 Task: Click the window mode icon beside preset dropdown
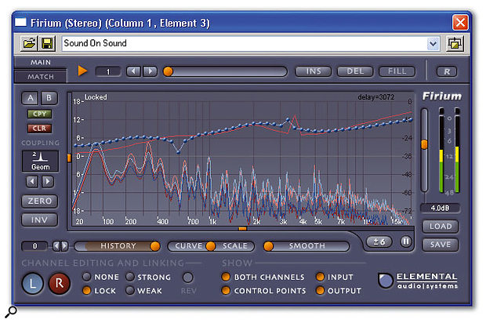tap(455, 44)
